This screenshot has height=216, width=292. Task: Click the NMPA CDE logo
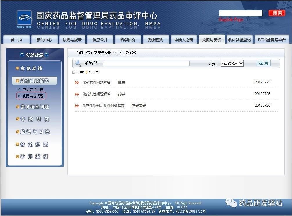coord(24,19)
